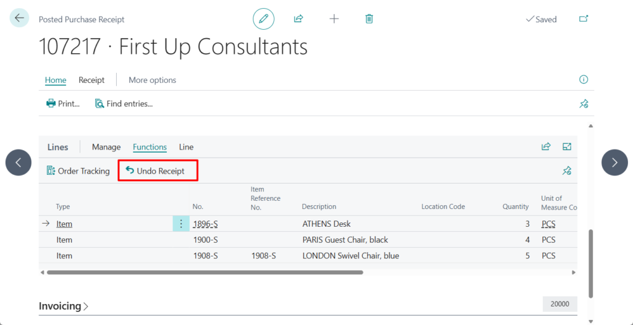This screenshot has width=633, height=325.
Task: Click the information circle icon
Action: tap(583, 80)
